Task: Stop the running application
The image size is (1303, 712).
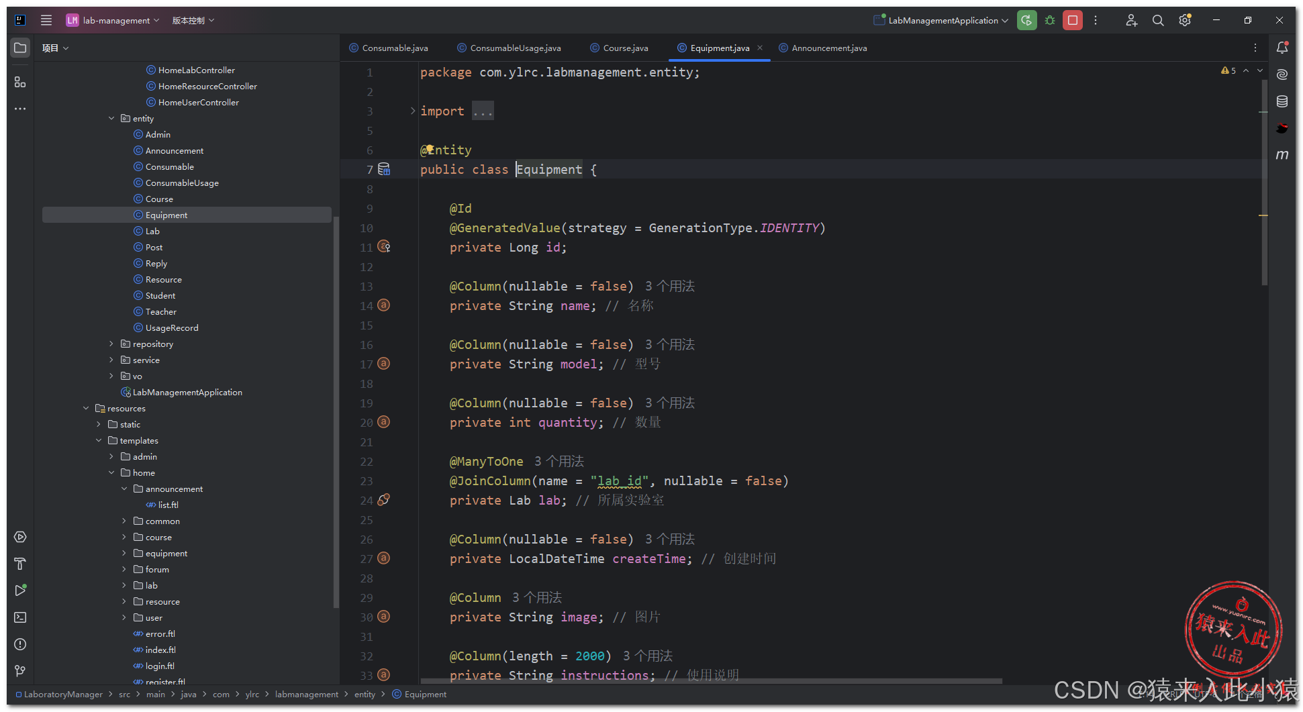Action: pyautogui.click(x=1073, y=20)
